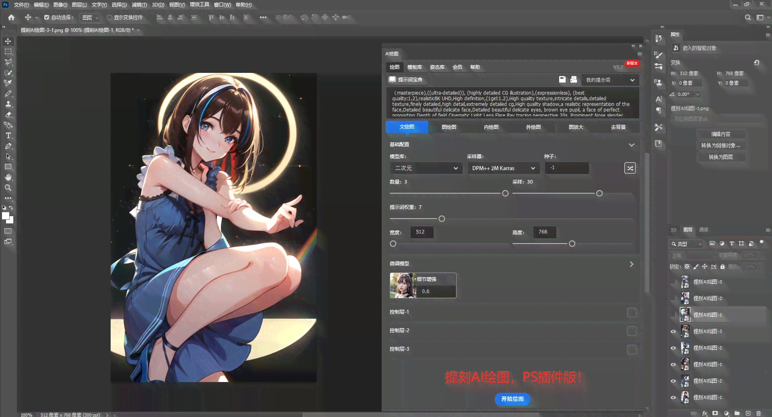The image size is (772, 417).
Task: Enable the 控制层-1 checkbox
Action: (632, 312)
